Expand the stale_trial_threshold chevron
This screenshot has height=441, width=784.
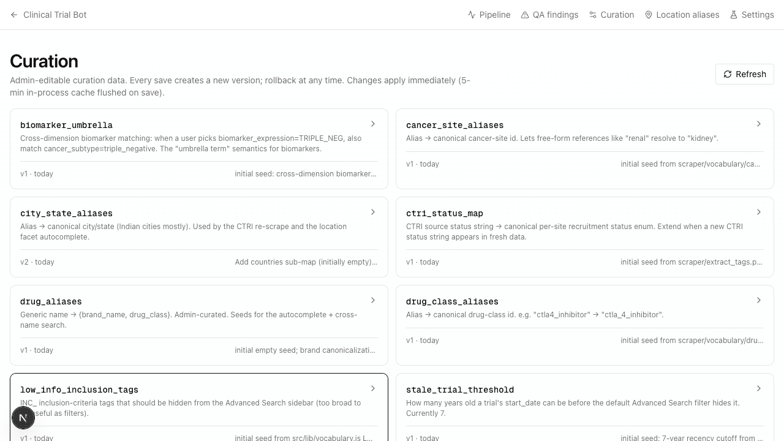[759, 388]
